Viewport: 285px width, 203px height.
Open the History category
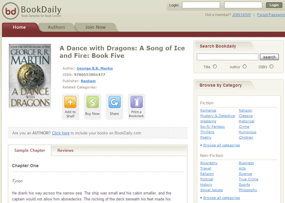(206, 184)
